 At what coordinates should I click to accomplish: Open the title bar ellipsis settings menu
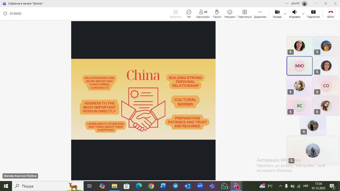coord(287,3)
